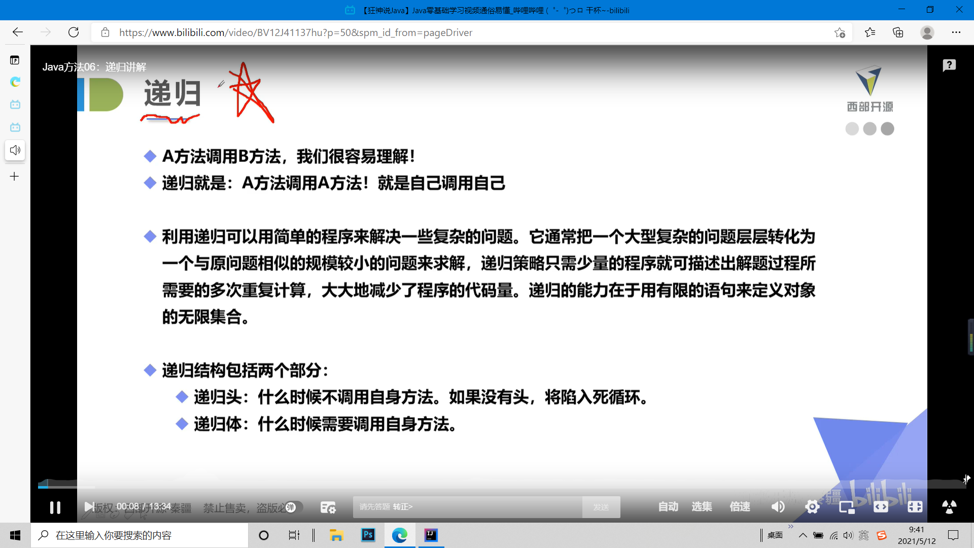Image resolution: width=974 pixels, height=548 pixels.
Task: Toggle the danmaku display switch
Action: 294,507
